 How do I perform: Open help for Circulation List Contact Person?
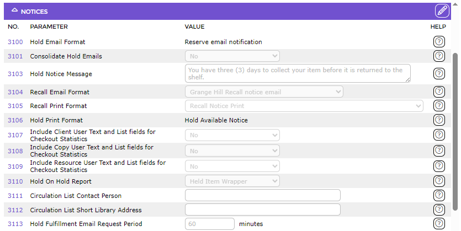pyautogui.click(x=439, y=195)
